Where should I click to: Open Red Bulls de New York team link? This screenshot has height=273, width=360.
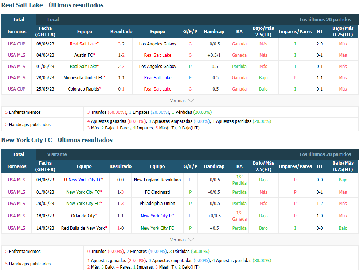point(83,228)
